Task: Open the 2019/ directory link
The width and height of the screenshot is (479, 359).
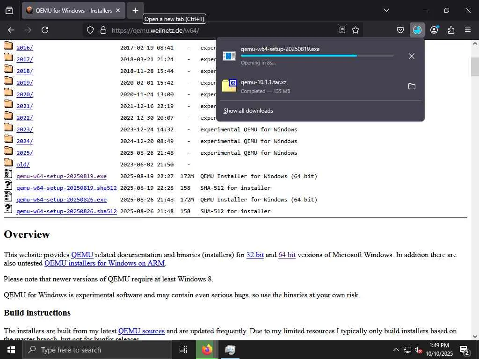Action: (25, 83)
